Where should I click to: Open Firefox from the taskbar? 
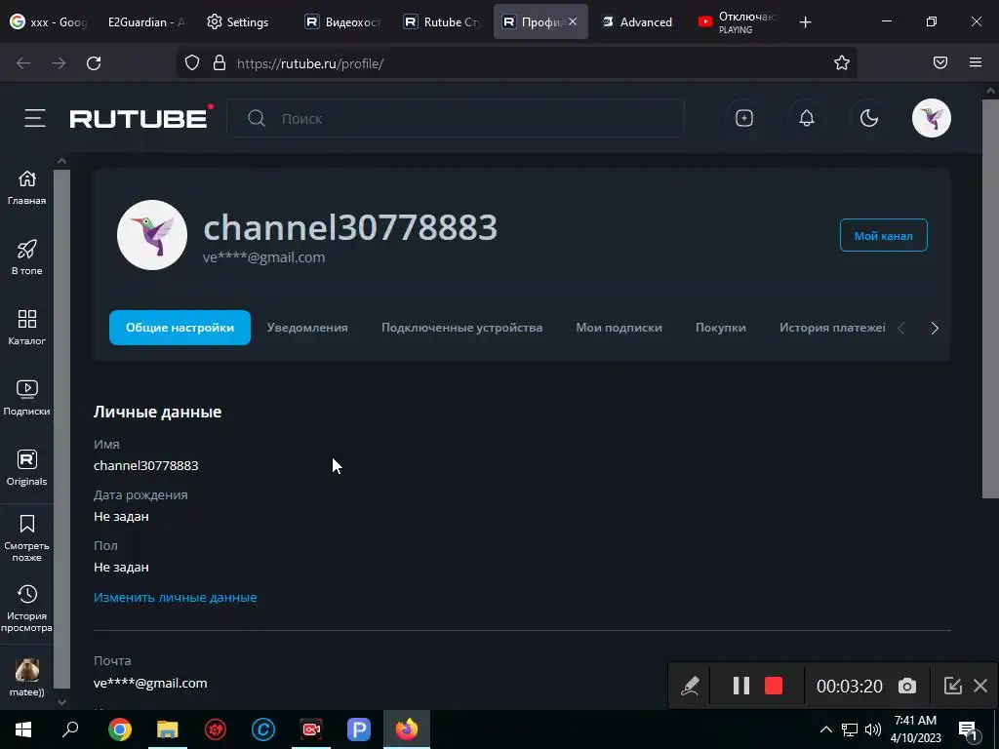tap(407, 729)
